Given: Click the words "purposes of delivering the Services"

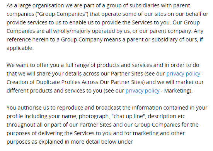Looking at the screenshot, I should (x=50, y=133).
